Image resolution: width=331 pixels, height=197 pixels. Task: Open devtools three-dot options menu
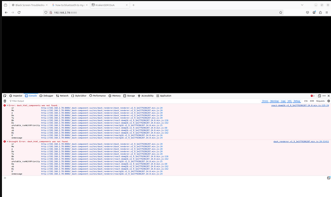pyautogui.click(x=324, y=96)
